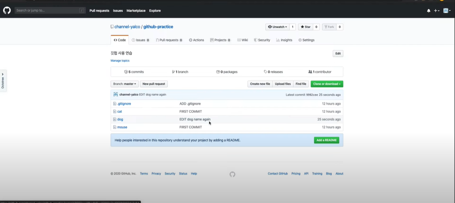Switch to the Insights tab

(284, 40)
